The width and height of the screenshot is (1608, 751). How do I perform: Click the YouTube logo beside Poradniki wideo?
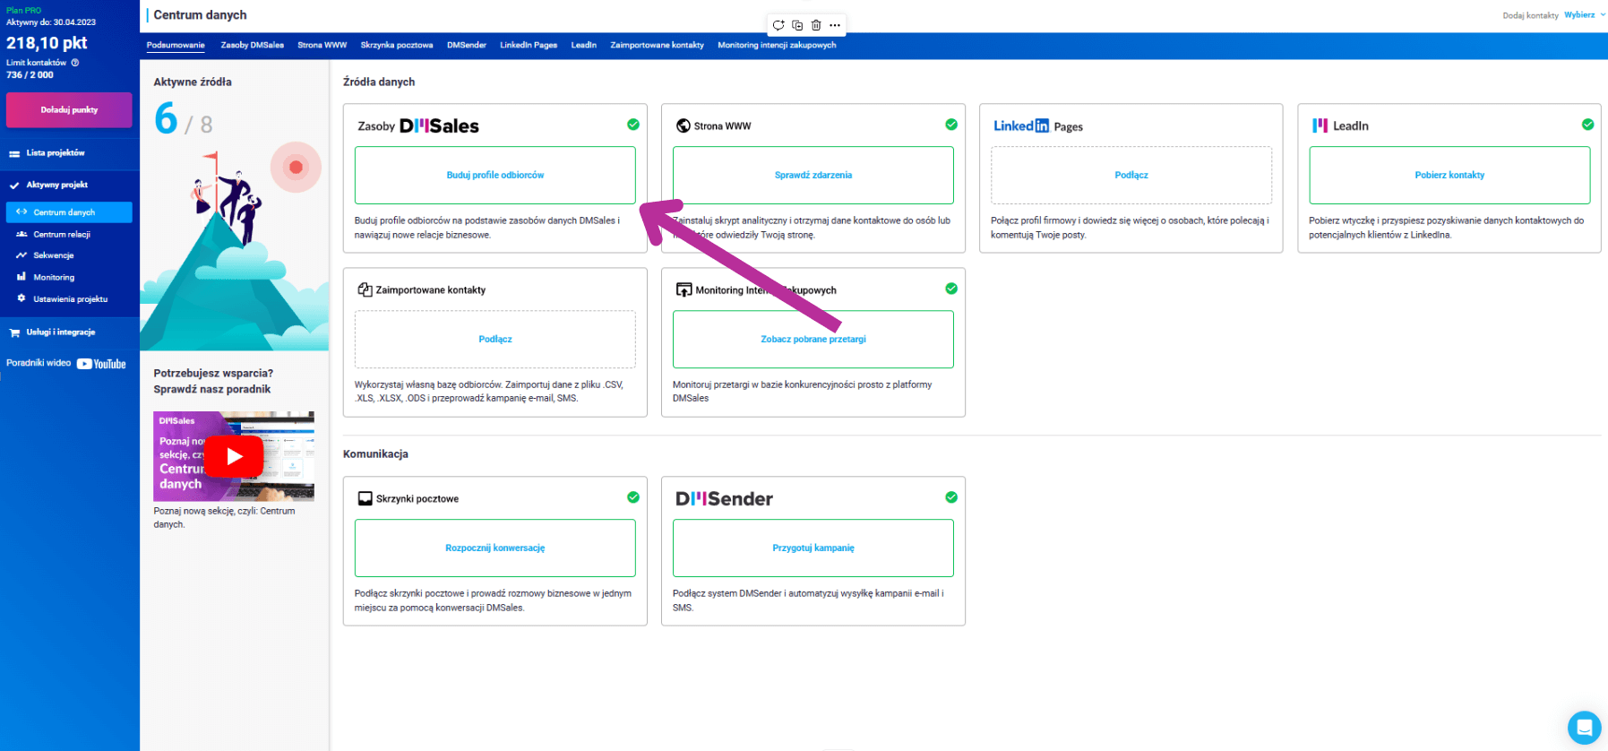(101, 364)
